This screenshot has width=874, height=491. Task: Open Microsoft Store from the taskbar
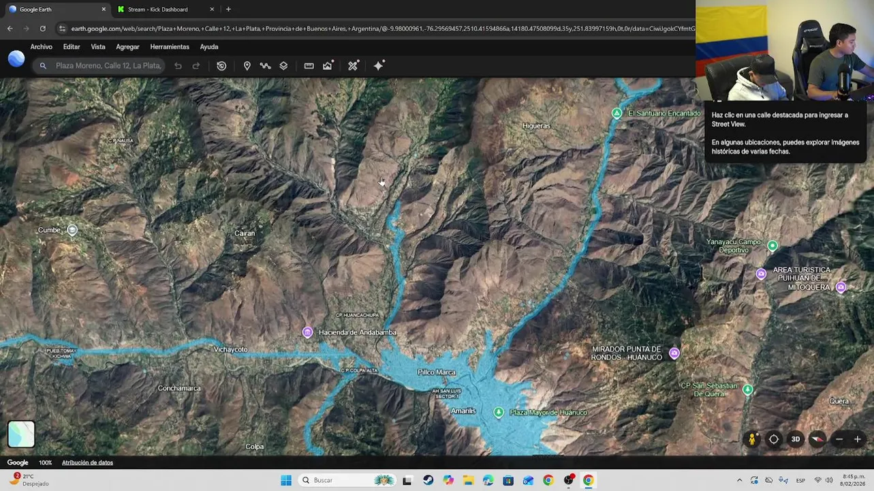point(508,481)
